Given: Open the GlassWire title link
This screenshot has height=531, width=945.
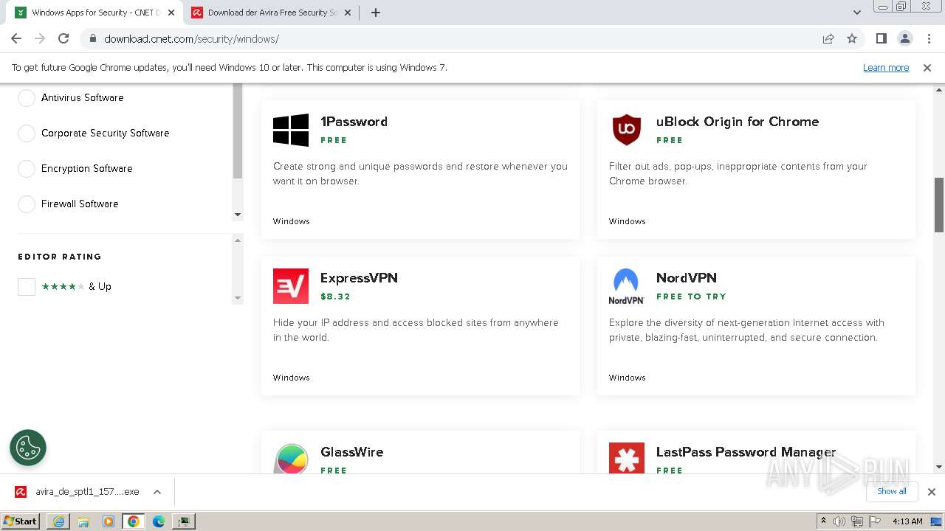Looking at the screenshot, I should 352,452.
